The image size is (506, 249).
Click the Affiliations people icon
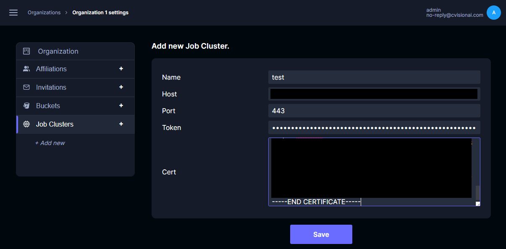point(26,69)
